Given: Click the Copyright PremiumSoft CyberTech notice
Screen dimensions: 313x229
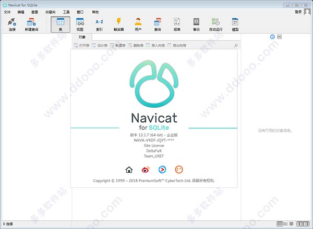Looking at the screenshot, I should [154, 181].
